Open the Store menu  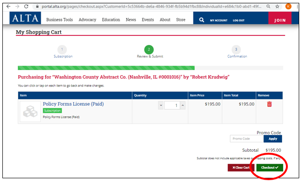pos(181,20)
